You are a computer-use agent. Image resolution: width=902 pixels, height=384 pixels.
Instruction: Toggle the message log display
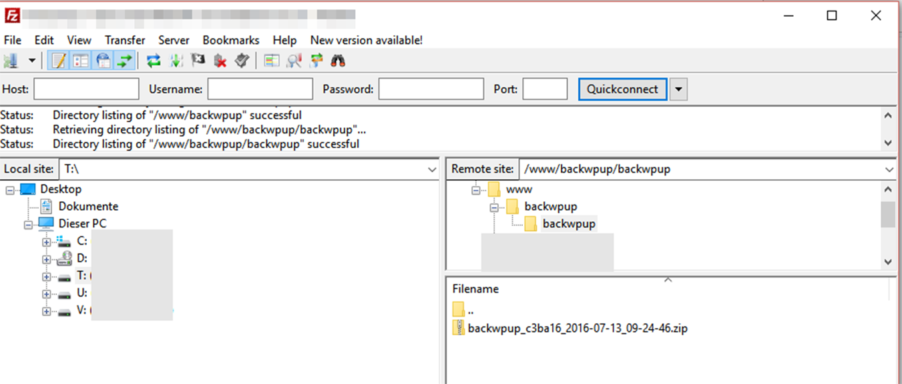59,61
